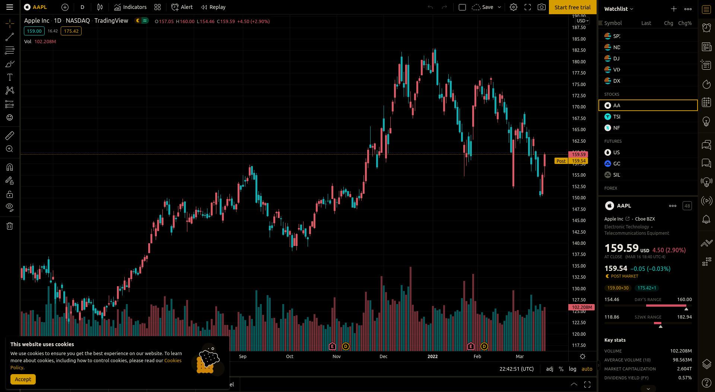Toggle stay in drawing mode
The height and width of the screenshot is (392, 715).
(10, 181)
